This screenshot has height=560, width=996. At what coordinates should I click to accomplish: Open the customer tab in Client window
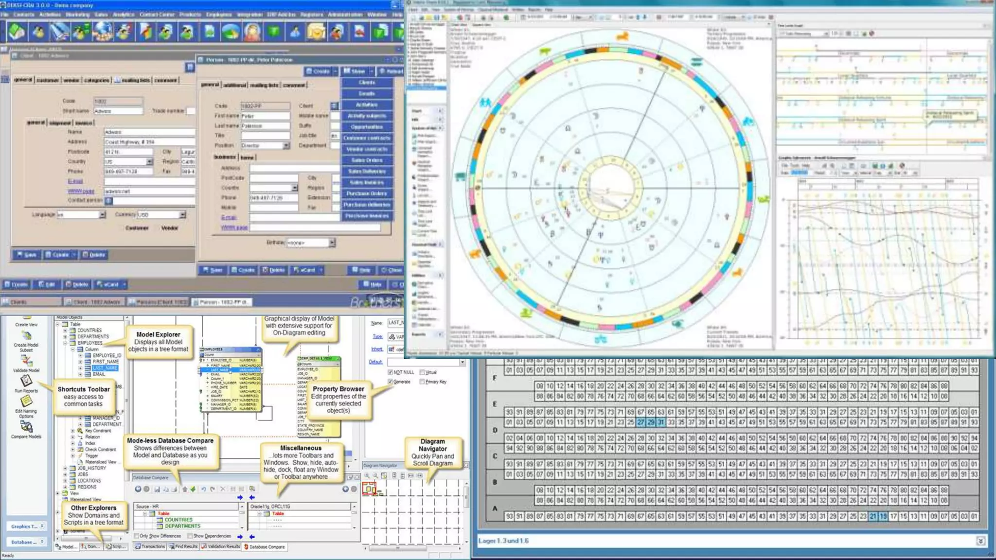(48, 80)
